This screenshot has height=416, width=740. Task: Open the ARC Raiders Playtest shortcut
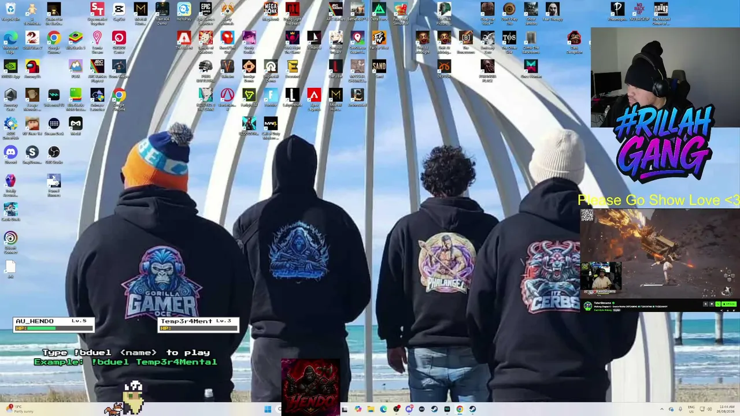(x=97, y=72)
